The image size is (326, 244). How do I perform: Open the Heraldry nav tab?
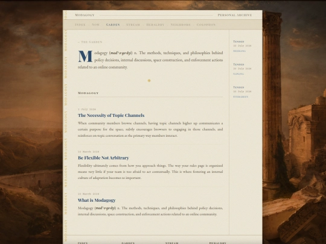click(155, 25)
